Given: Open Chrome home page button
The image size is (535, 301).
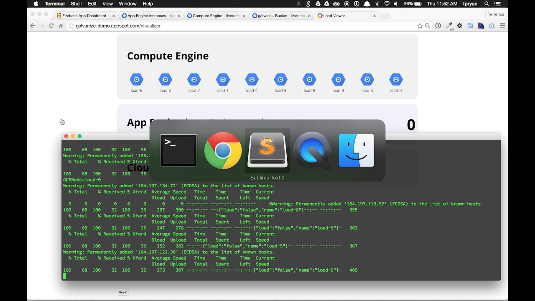Looking at the screenshot, I should point(61,26).
